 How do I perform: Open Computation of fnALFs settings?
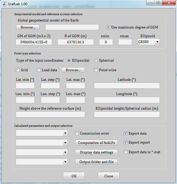coord(96,142)
